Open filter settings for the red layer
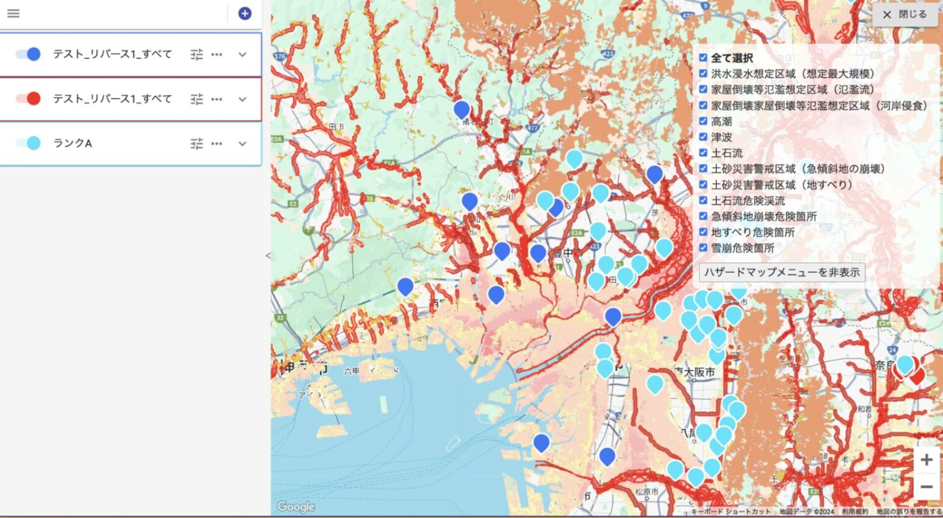 (x=196, y=99)
